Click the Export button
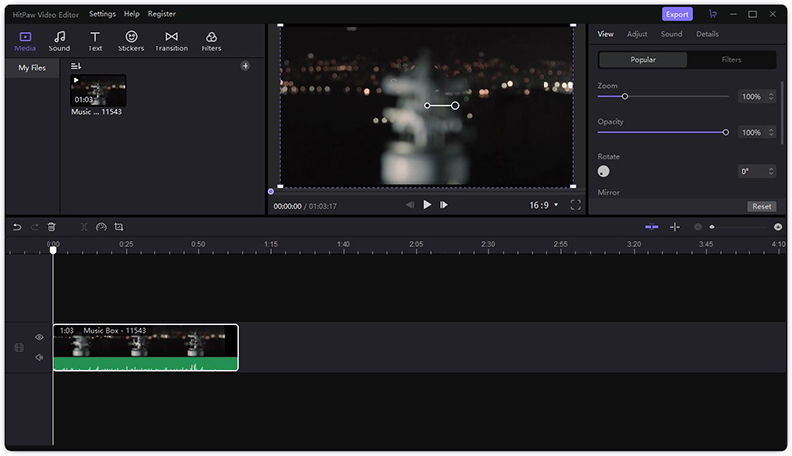 point(677,14)
